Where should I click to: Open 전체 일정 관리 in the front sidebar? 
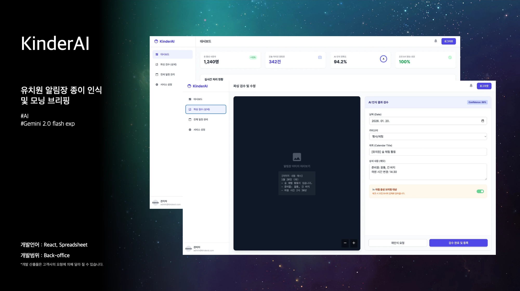[x=200, y=120]
